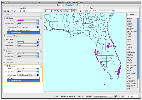Open the Projection dropdown
This screenshot has width=142, height=100.
[x=105, y=96]
